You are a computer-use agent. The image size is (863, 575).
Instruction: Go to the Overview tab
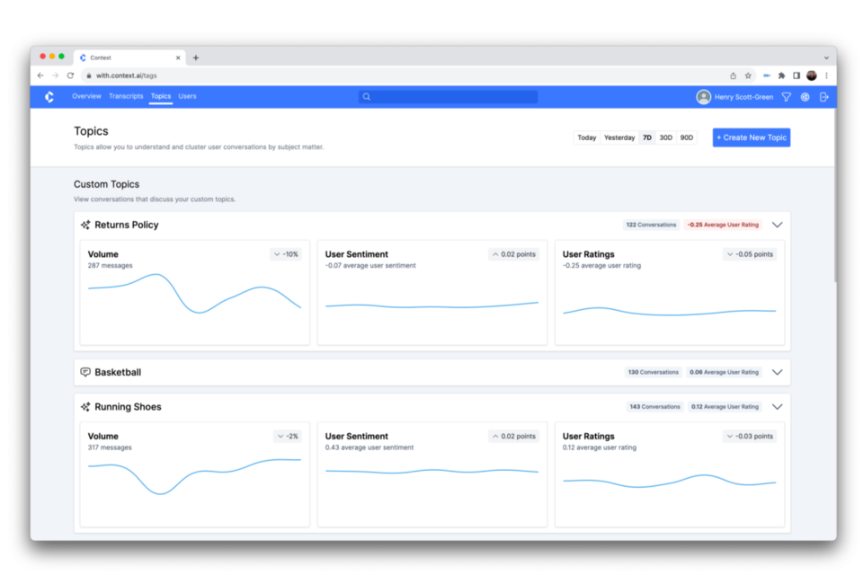click(x=86, y=96)
